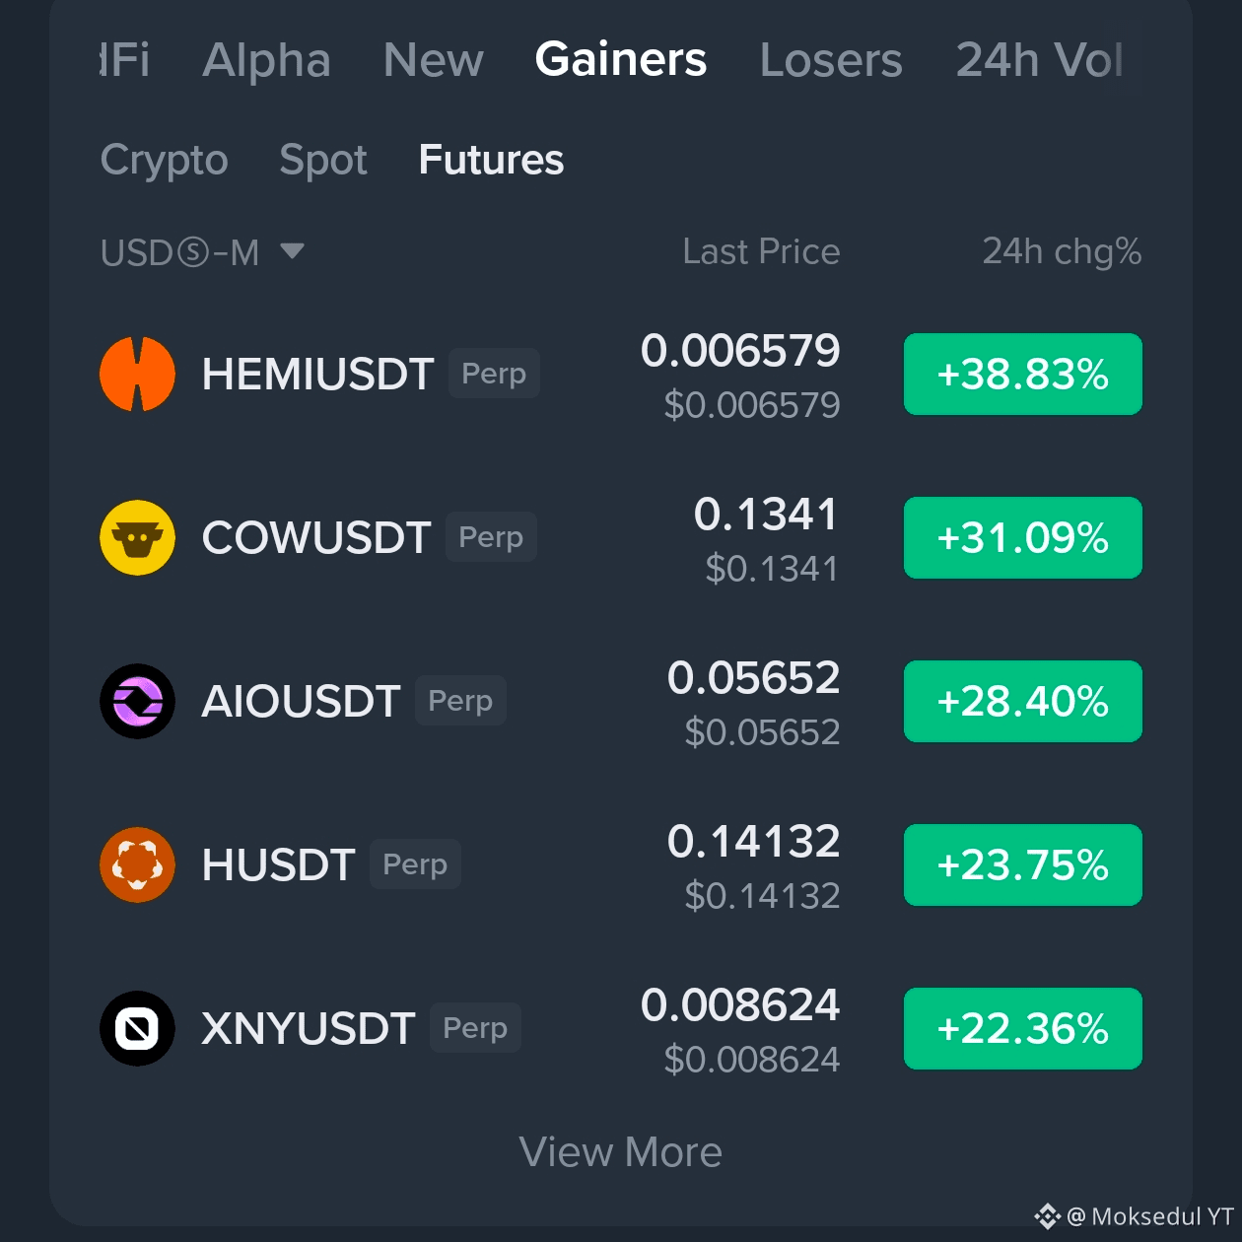Viewport: 1242px width, 1242px height.
Task: Click the orange H coin icon
Action: 137,865
